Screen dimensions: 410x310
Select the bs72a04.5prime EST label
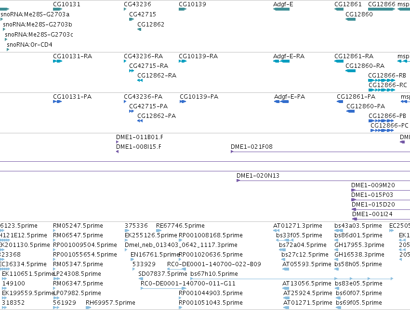[303, 245]
